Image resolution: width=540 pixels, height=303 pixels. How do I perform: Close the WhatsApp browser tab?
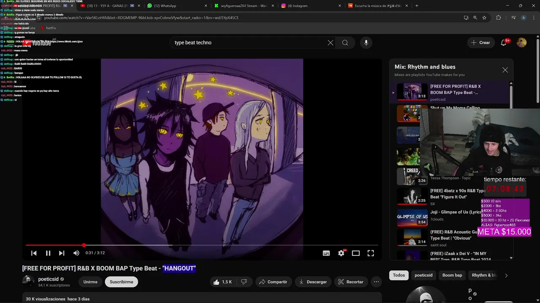[206, 6]
